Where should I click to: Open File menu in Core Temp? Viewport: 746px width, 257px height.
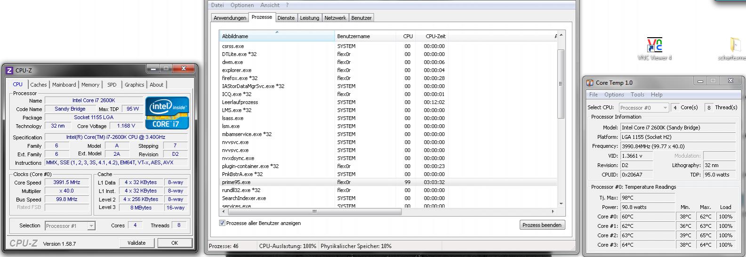point(594,95)
